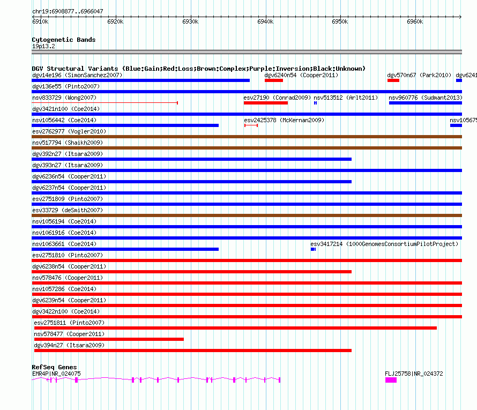Open dgv6236n54 (Cooper2011) label
Screen dimensions: 477x410
(x=69, y=176)
